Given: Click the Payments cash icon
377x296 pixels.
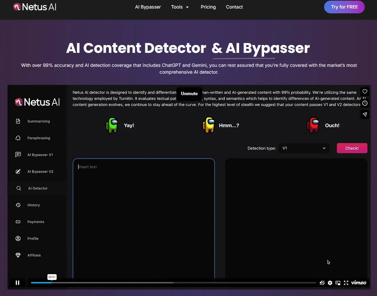Looking at the screenshot, I should [18, 222].
